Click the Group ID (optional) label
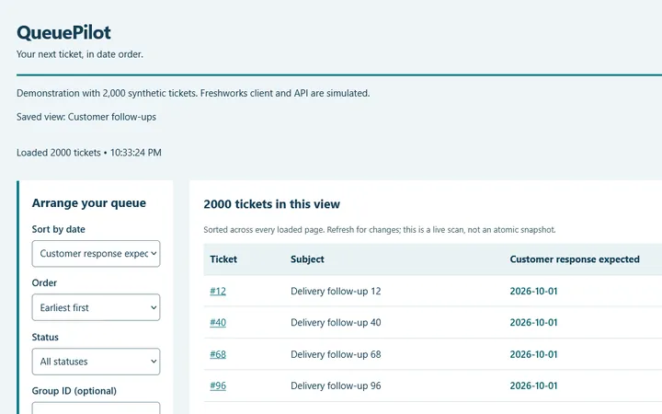The image size is (662, 414). [x=74, y=391]
